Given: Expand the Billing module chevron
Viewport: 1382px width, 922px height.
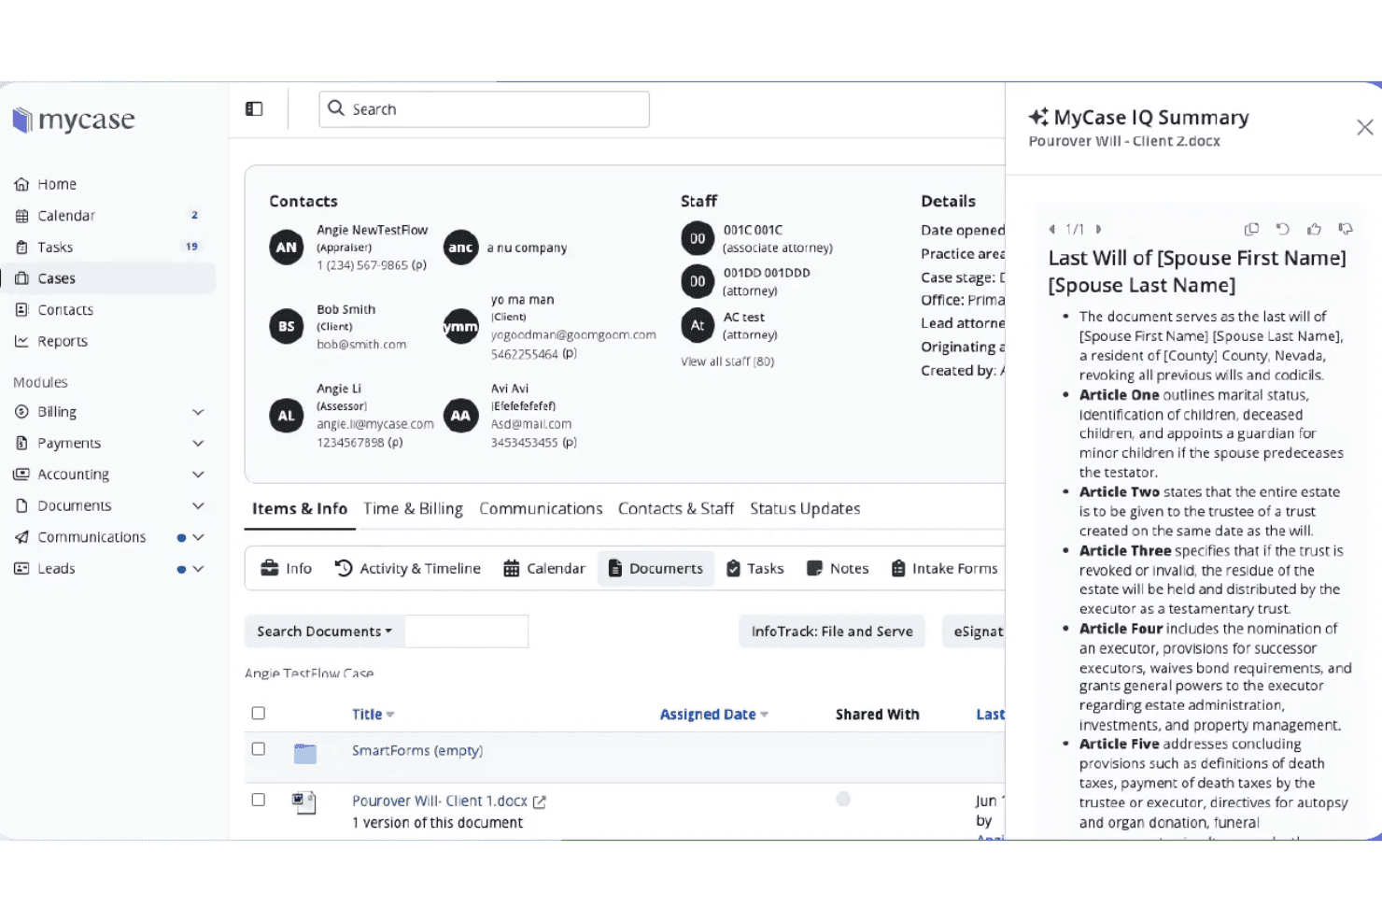Looking at the screenshot, I should click(x=198, y=412).
